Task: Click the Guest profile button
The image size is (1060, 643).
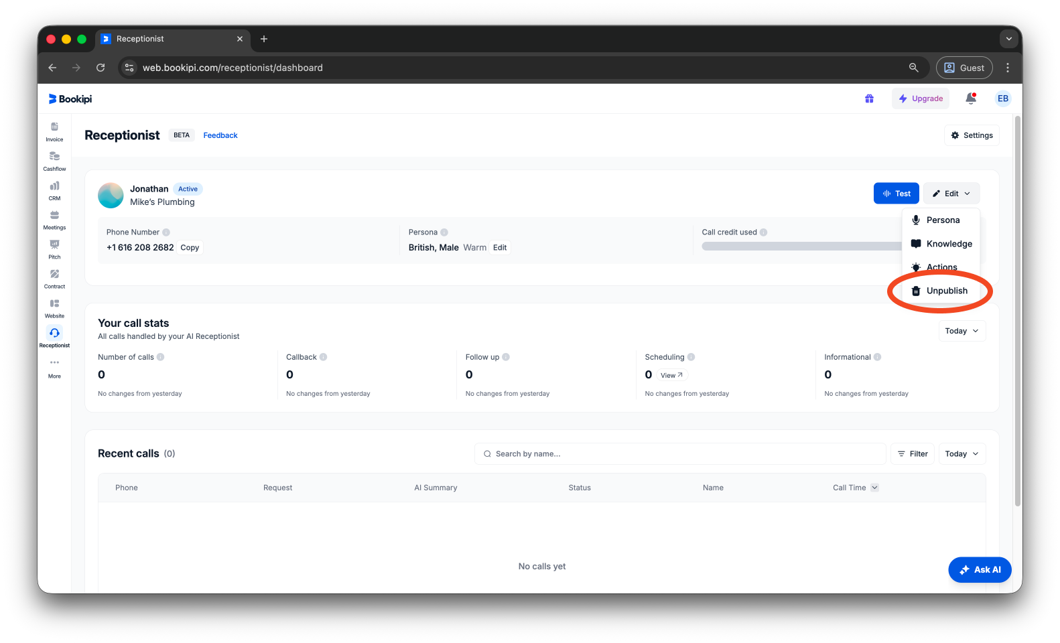Action: [x=964, y=68]
